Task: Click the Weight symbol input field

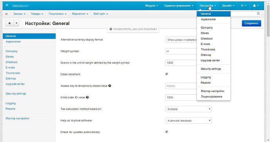Action: pyautogui.click(x=181, y=51)
